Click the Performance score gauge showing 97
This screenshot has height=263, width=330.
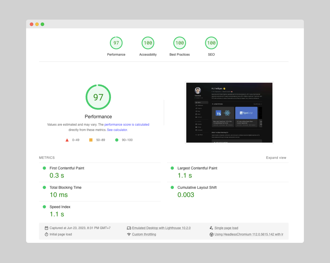click(116, 43)
